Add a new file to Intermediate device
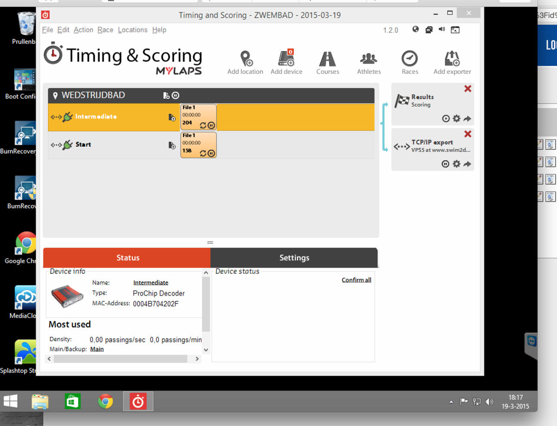 pos(172,117)
